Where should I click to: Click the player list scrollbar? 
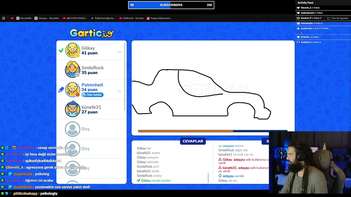coord(125,76)
